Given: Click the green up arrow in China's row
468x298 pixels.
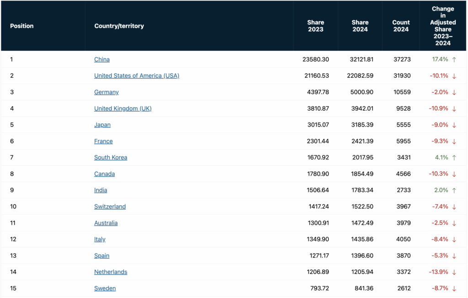Looking at the screenshot, I should click(454, 60).
